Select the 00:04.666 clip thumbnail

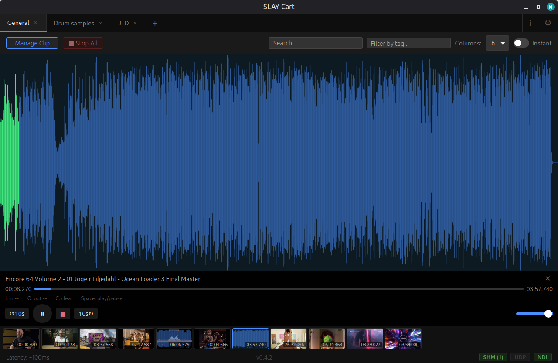pos(212,339)
